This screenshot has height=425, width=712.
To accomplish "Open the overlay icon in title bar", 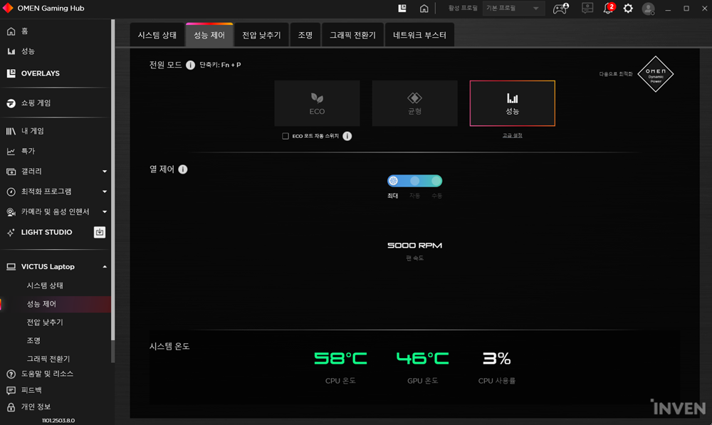I will [x=402, y=8].
